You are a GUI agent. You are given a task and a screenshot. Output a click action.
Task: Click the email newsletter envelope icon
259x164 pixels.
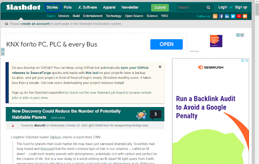(x=245, y=16)
